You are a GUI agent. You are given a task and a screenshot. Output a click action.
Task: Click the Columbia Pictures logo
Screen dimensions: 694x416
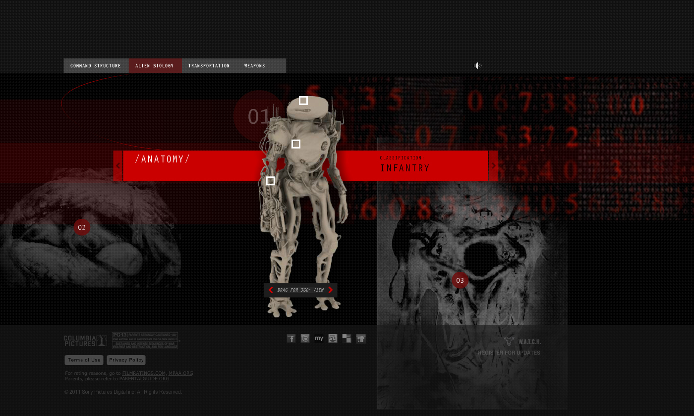pyautogui.click(x=84, y=340)
